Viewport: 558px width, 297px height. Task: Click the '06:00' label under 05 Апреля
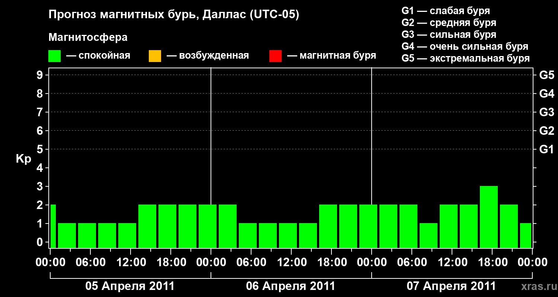coord(90,262)
